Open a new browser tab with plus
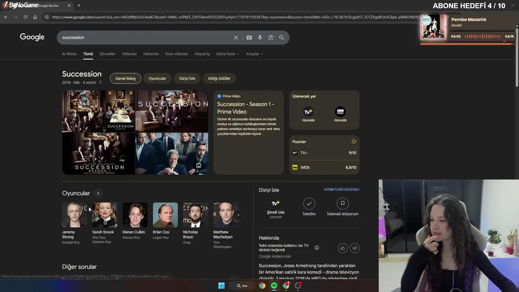The image size is (519, 292). tap(79, 5)
